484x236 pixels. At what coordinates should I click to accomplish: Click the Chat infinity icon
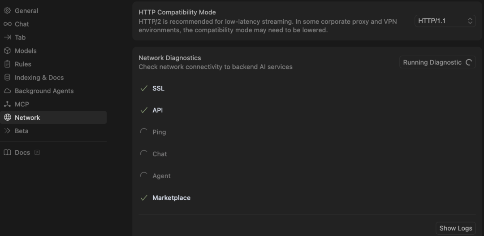tap(7, 24)
